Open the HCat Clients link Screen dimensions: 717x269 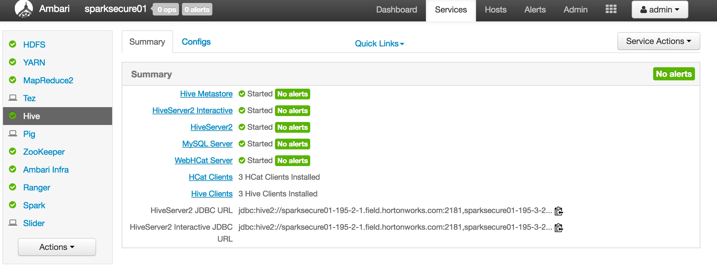tap(211, 177)
